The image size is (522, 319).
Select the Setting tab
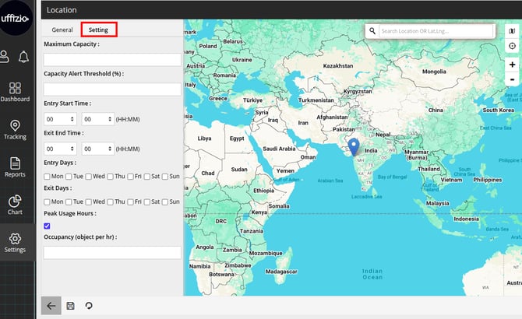98,30
